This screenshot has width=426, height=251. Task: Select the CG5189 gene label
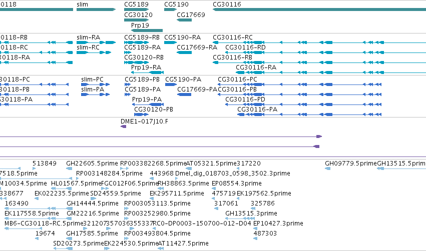point(136,4)
